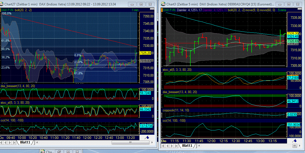This screenshot has width=305, height=153.
Task: Click the '1 min' interval label
Action: click(135, 10)
